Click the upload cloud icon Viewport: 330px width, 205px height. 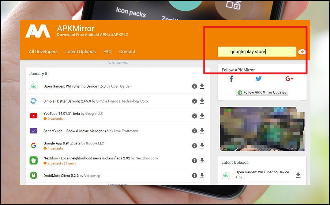coord(302,52)
